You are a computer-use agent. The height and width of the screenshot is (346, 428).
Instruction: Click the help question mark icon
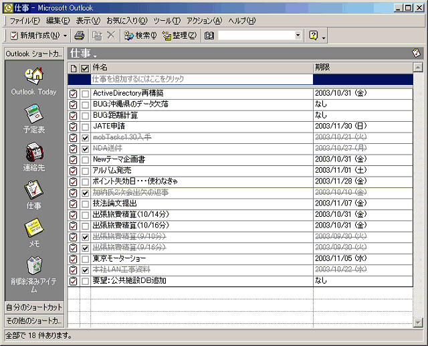click(314, 35)
